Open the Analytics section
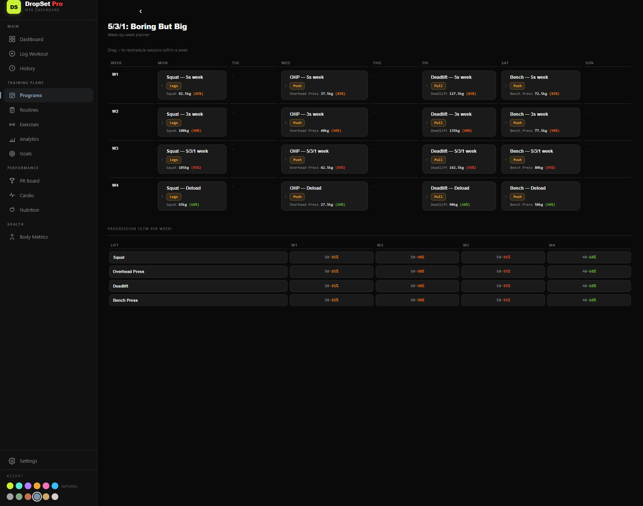Screen dimensions: 643x506 point(48,139)
